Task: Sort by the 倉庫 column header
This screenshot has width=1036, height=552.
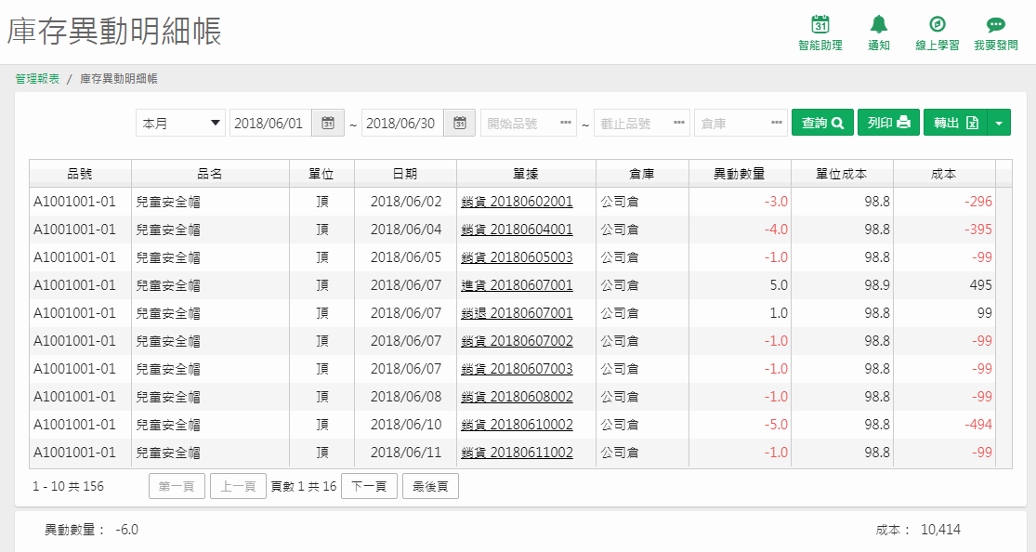Action: point(642,174)
